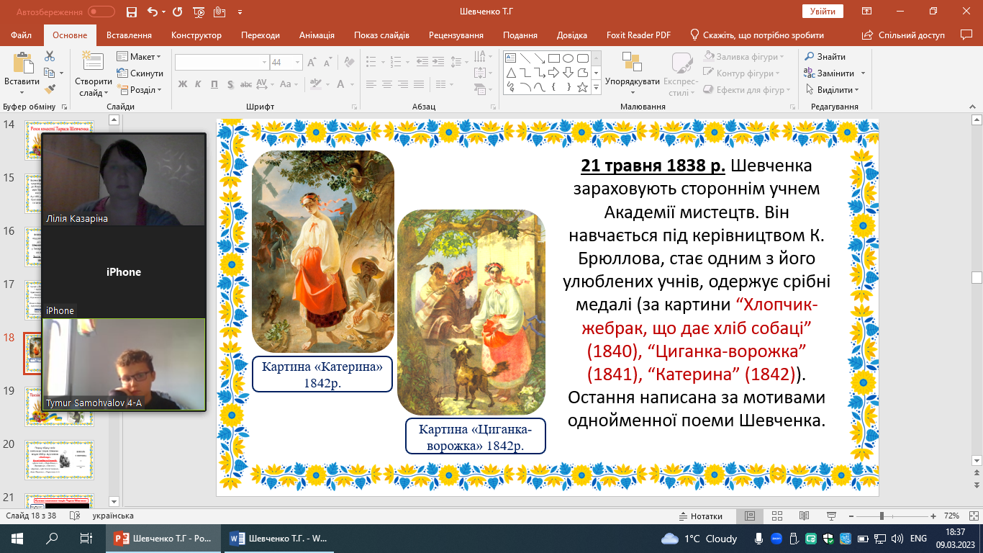Image resolution: width=983 pixels, height=553 pixels.
Task: Click the Redo icon in the quick access toolbar
Action: pos(176,12)
